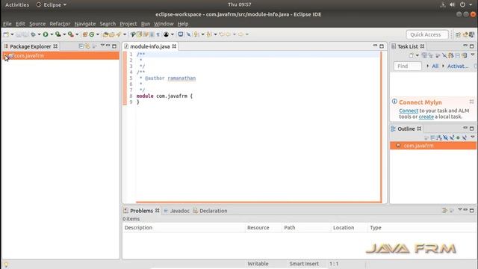Click Next Annotation toolbar icon
Screen dimensions: 478x269
click(196, 34)
